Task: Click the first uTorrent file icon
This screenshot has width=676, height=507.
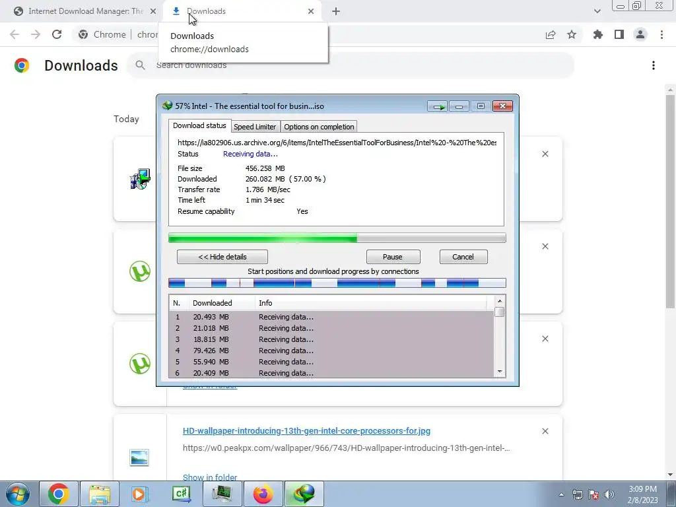Action: click(x=140, y=271)
